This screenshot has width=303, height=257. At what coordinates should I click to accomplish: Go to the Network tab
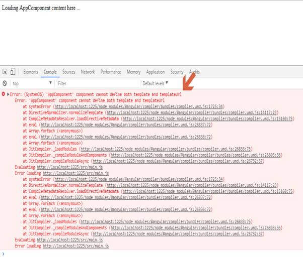tap(88, 72)
